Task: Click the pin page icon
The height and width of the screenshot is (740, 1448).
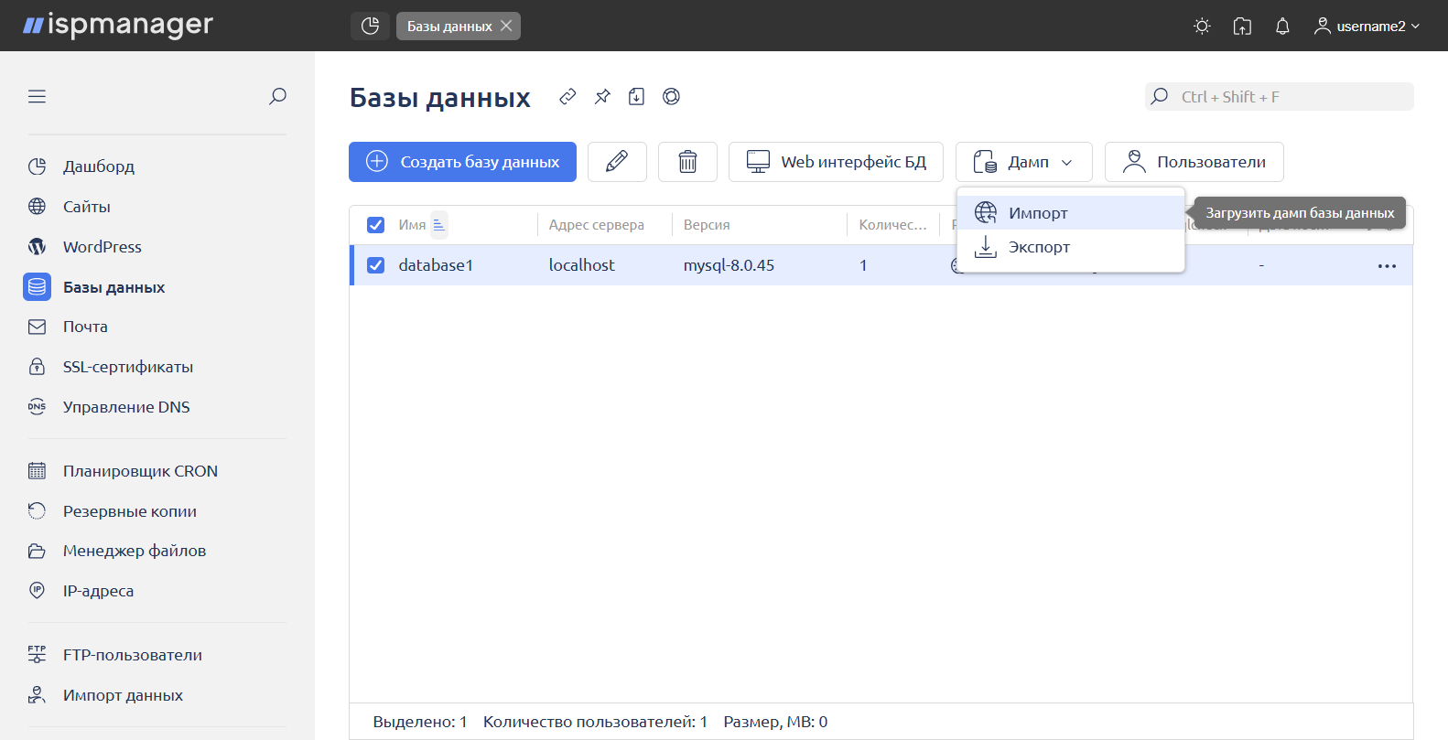Action: 602,97
